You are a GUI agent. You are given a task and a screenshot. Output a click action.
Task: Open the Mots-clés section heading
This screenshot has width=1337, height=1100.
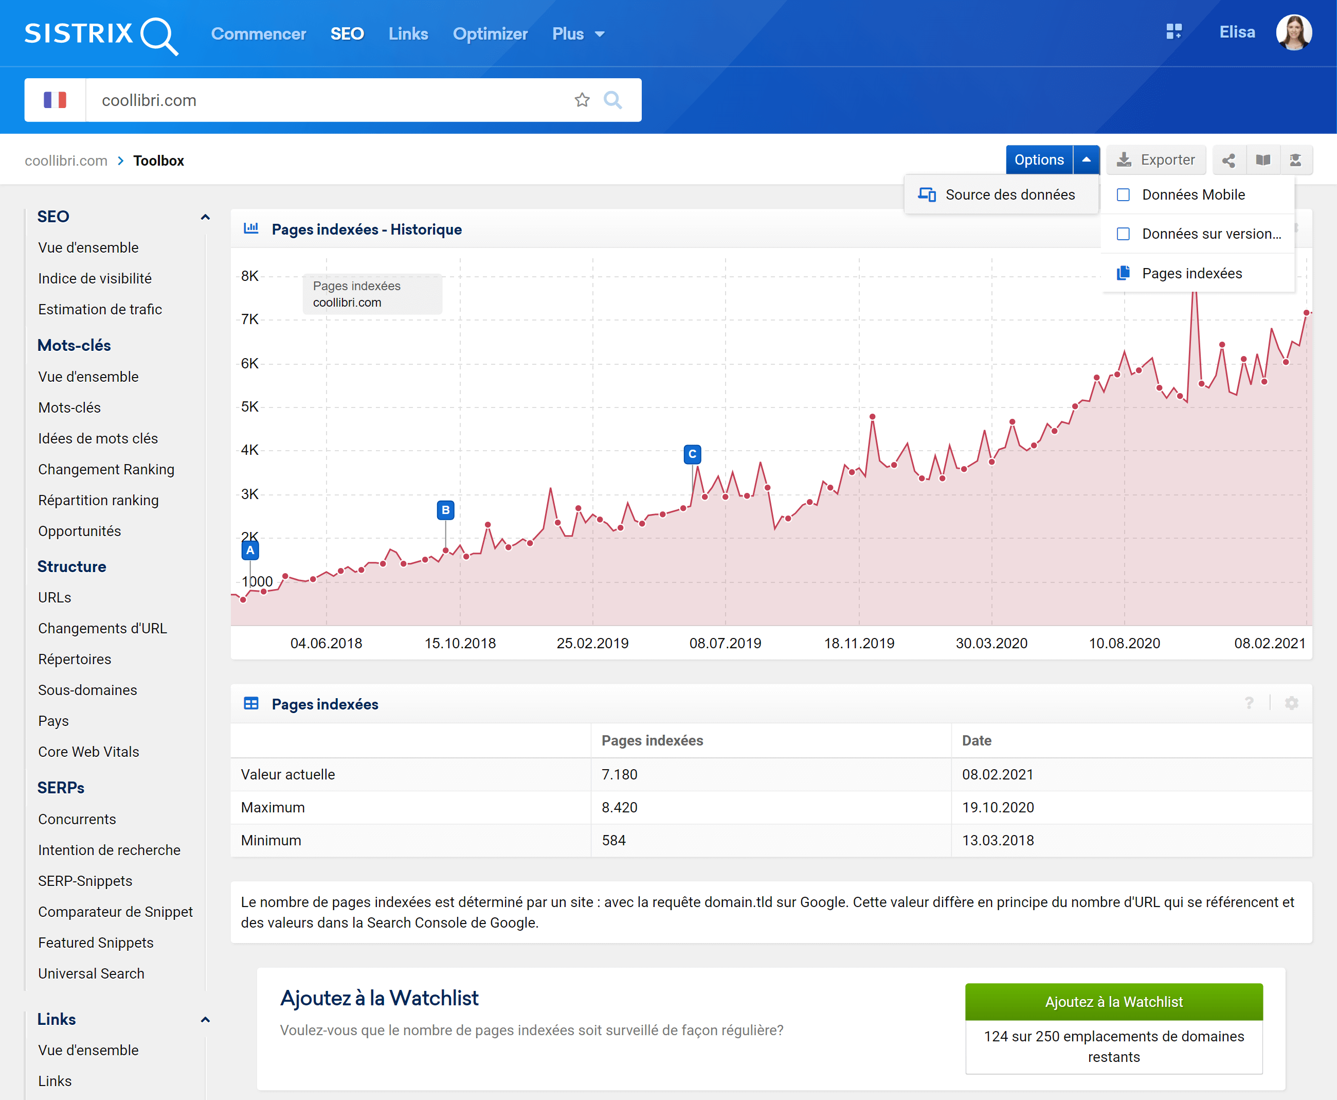click(x=74, y=345)
